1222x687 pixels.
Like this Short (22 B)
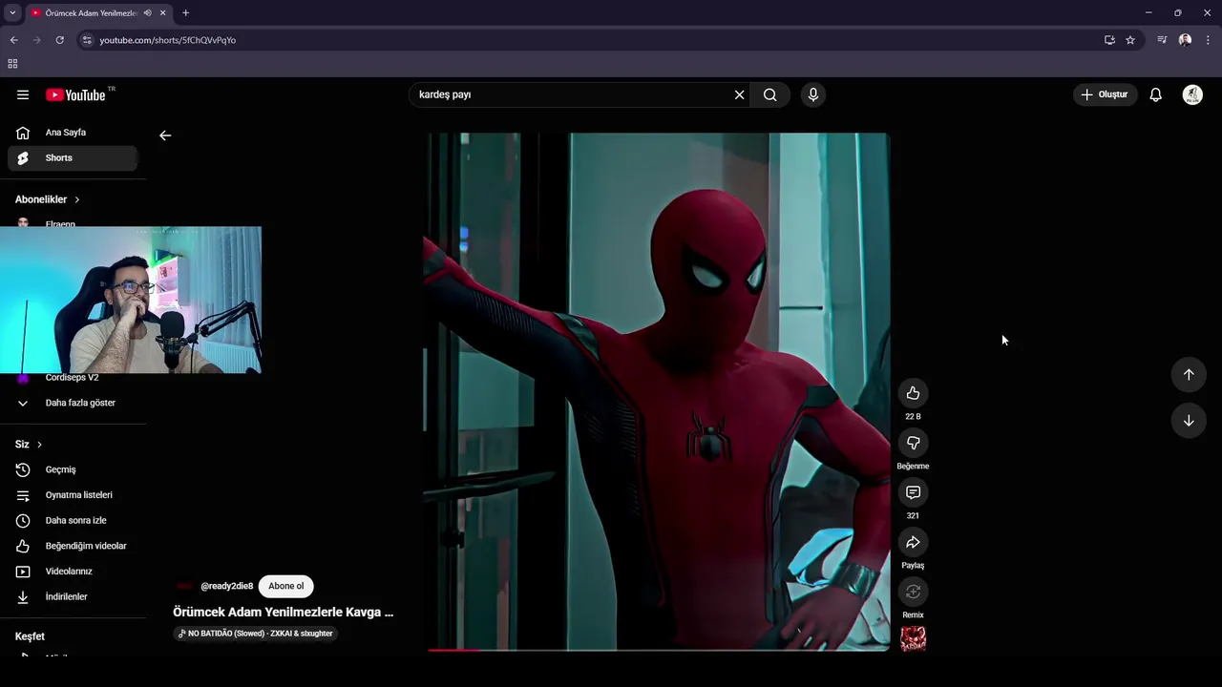coord(913,393)
